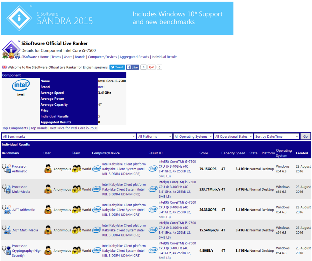This screenshot has width=312, height=261.
Task: Click World team icon in Processor Arithmetic row
Action: 76,169
